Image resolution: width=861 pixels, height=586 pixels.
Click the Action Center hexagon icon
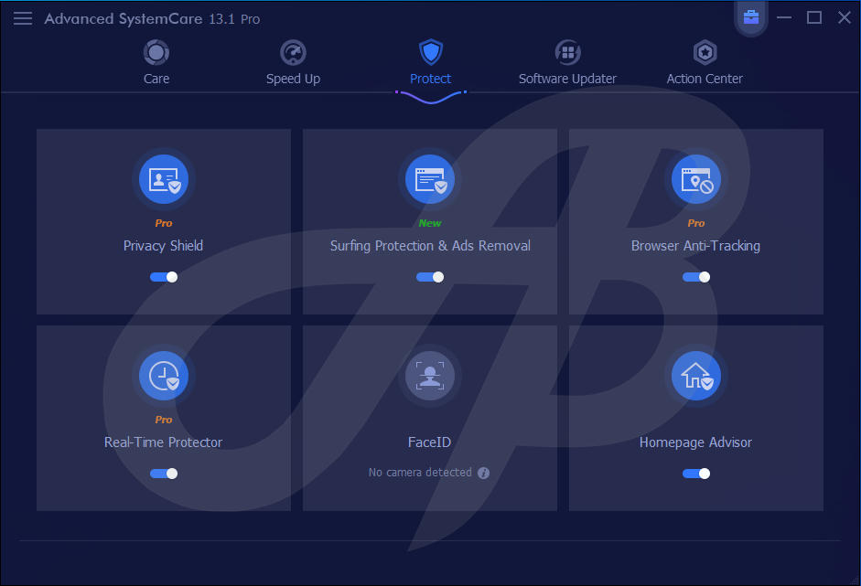coord(705,53)
